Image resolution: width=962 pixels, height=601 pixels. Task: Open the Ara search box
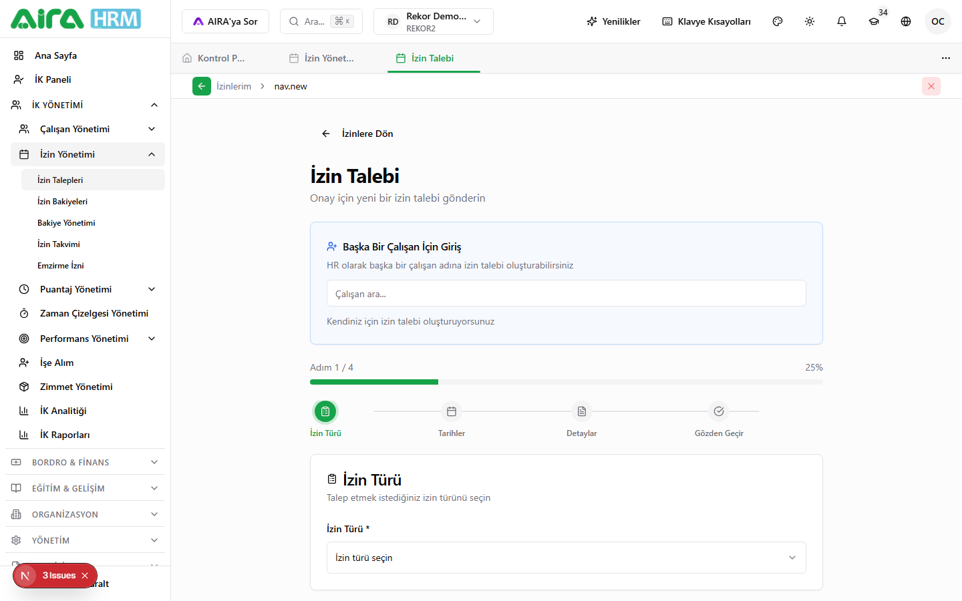coord(321,21)
